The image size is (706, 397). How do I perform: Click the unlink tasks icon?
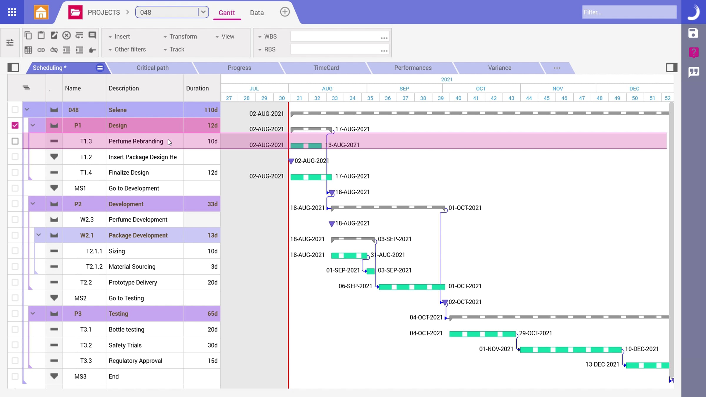[x=54, y=50]
